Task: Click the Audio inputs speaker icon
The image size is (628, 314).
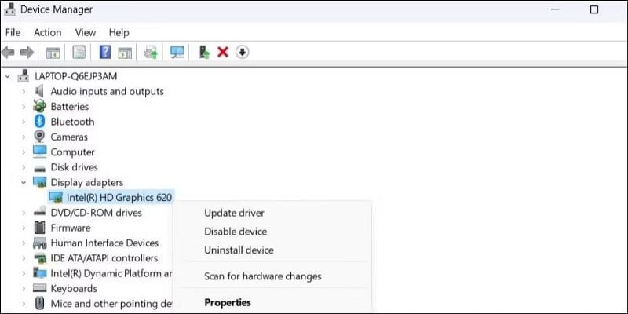Action: tap(38, 91)
